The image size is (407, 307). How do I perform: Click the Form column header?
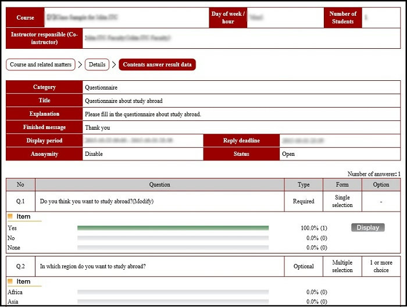point(342,185)
